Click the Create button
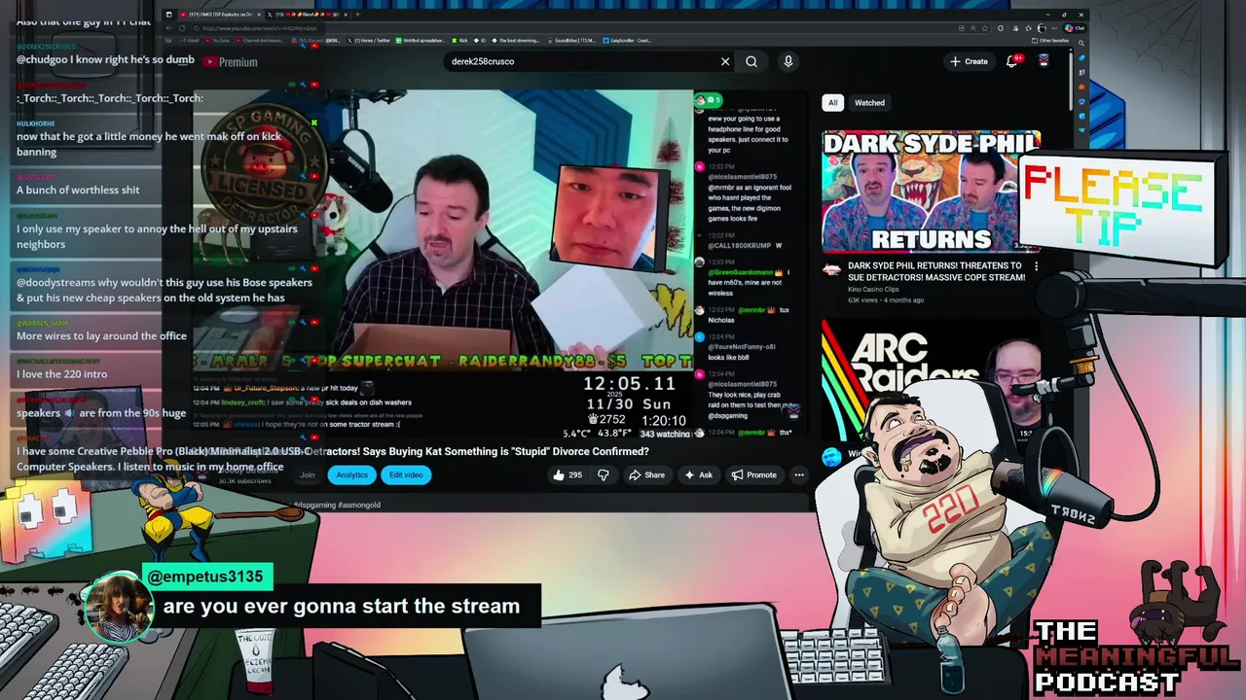 [970, 61]
